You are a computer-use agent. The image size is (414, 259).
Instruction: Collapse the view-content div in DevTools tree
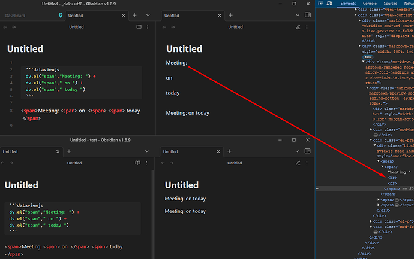click(356, 15)
